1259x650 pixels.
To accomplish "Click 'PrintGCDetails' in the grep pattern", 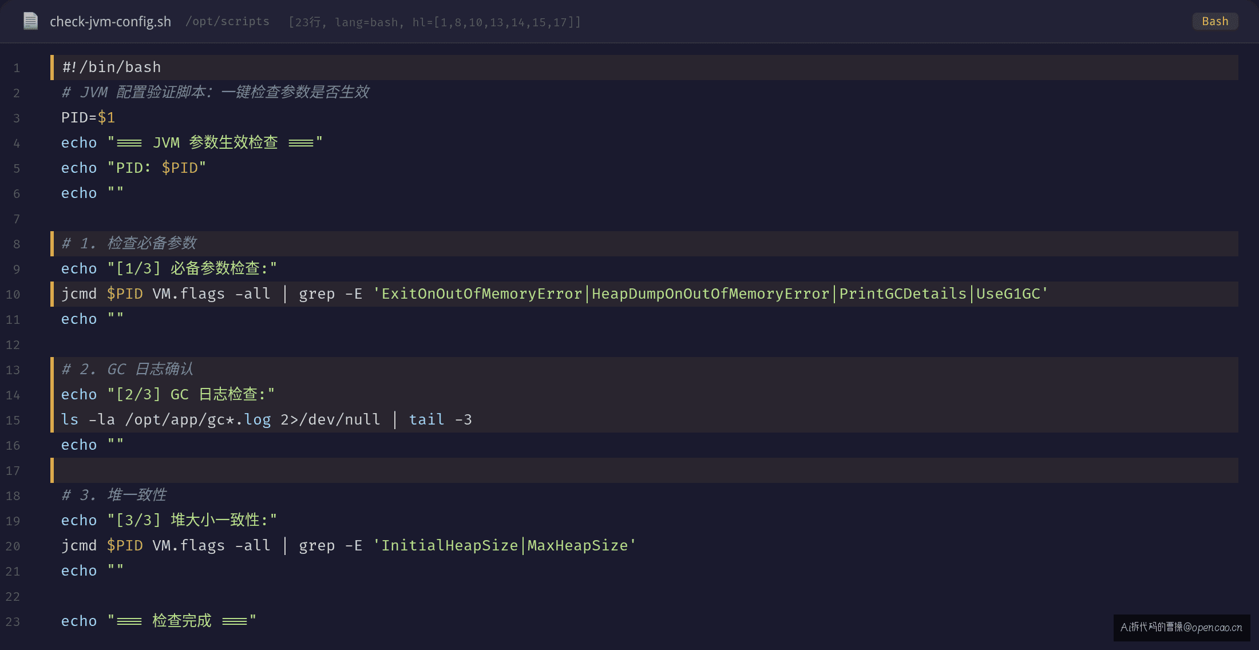I will coord(902,294).
